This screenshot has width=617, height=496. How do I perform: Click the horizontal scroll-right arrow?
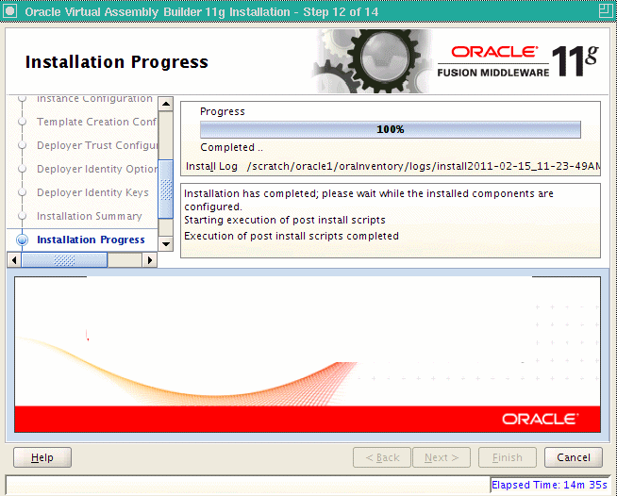coord(149,260)
